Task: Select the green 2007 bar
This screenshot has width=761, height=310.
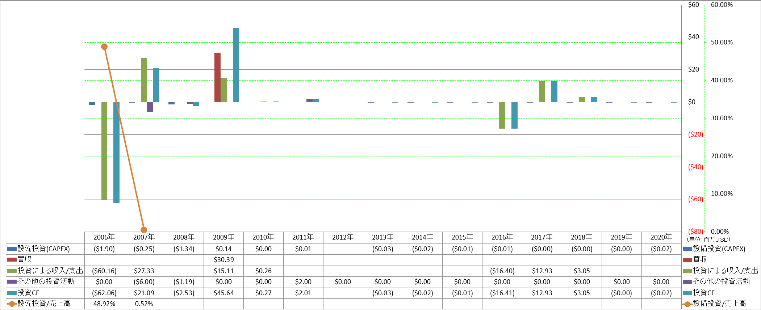Action: tap(144, 80)
